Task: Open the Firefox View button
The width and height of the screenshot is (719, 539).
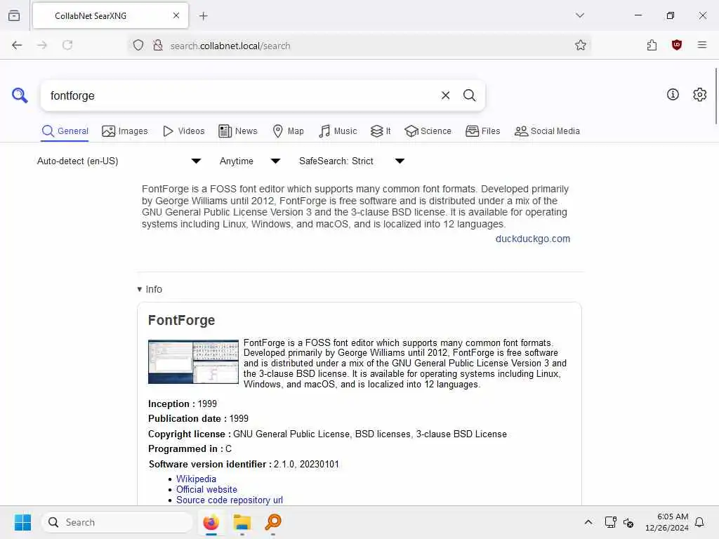Action: [x=14, y=15]
